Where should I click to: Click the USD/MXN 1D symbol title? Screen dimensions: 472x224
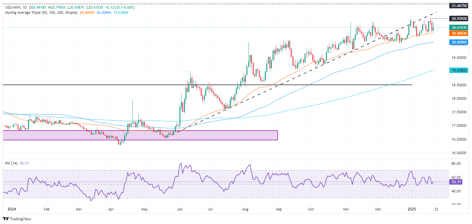pos(17,7)
